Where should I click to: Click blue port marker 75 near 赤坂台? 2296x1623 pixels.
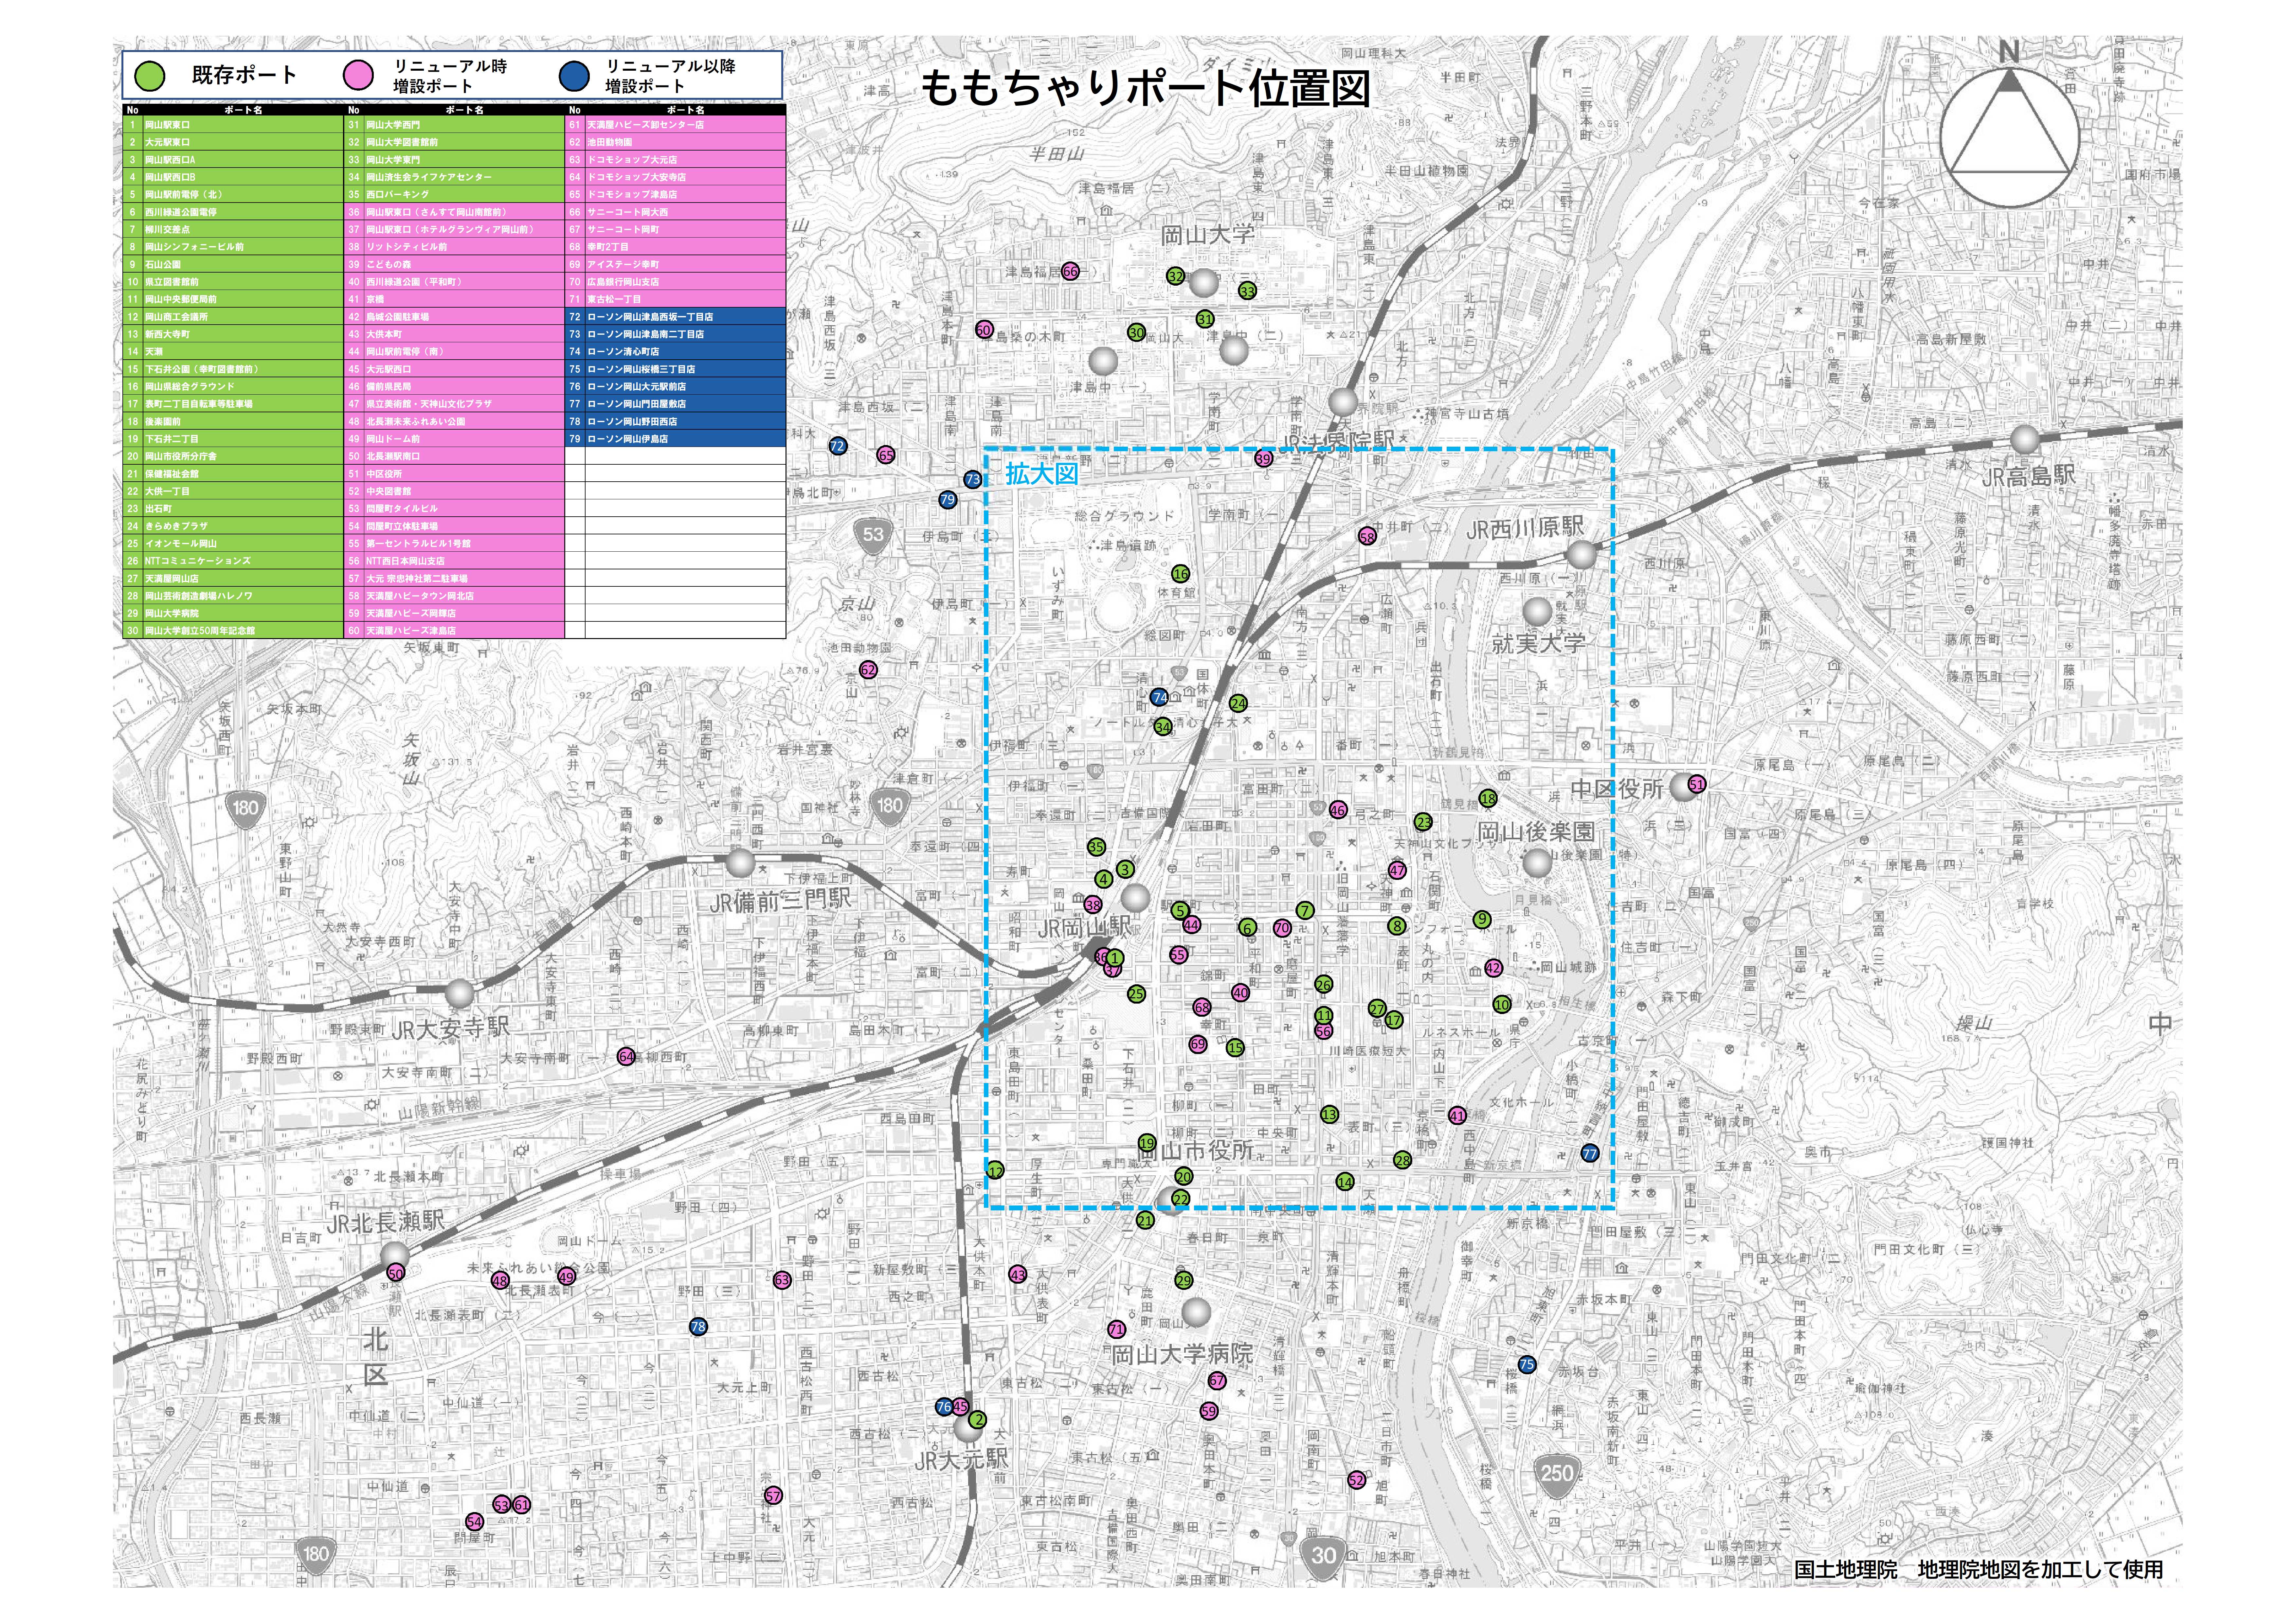1527,1364
